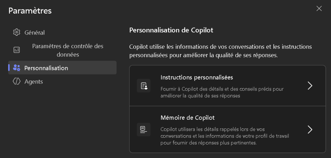Select the Personnalisation tab label
The width and height of the screenshot is (331, 158).
pos(46,68)
